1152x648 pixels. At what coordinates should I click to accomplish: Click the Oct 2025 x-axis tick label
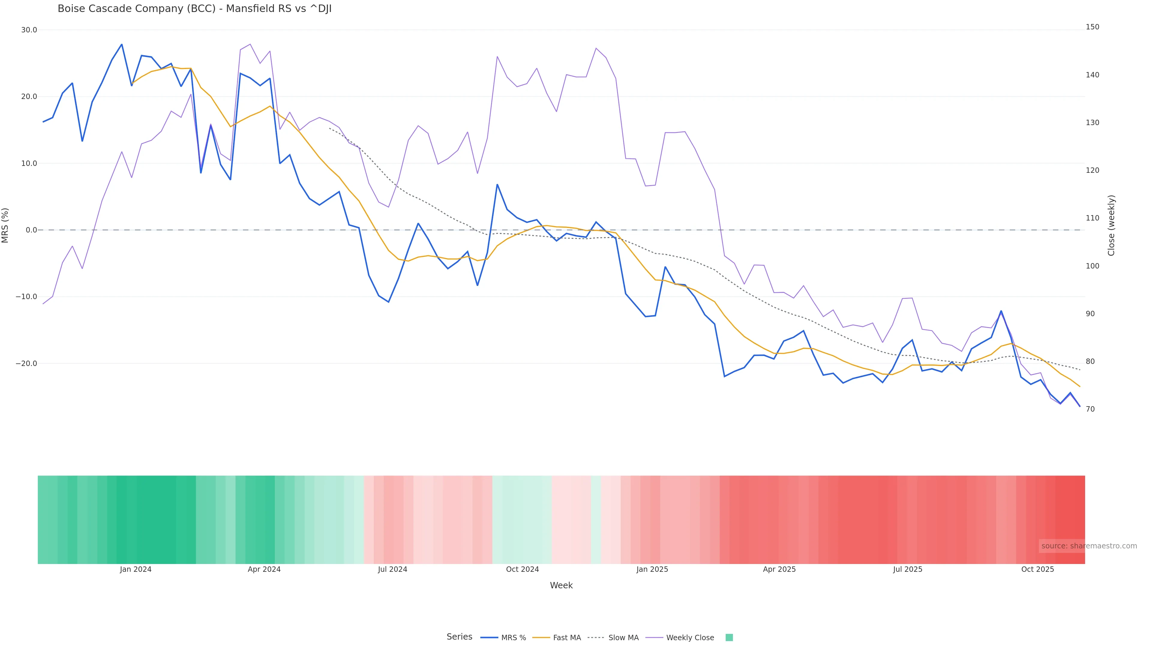pyautogui.click(x=1037, y=569)
